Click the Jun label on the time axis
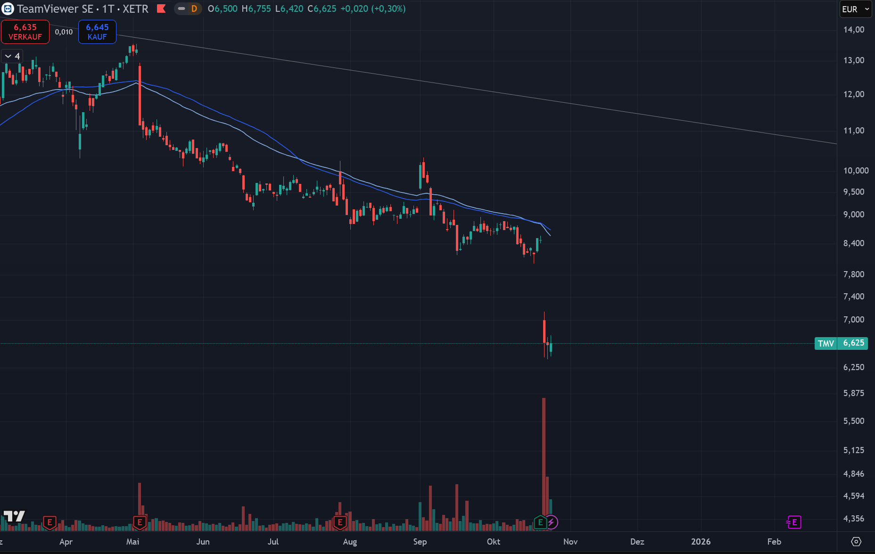875x554 pixels. (203, 542)
